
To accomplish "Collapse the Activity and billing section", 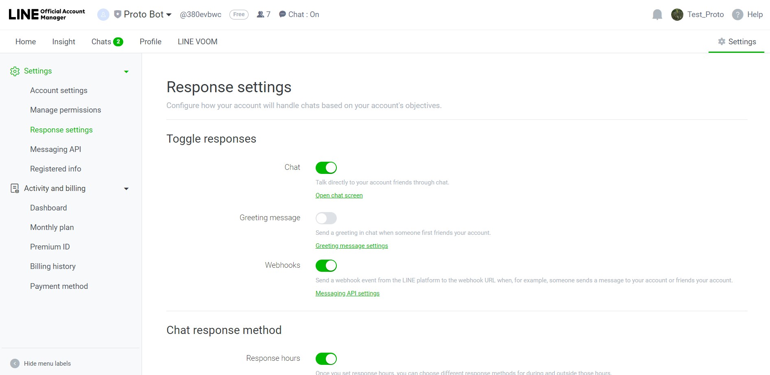I will pyautogui.click(x=126, y=189).
